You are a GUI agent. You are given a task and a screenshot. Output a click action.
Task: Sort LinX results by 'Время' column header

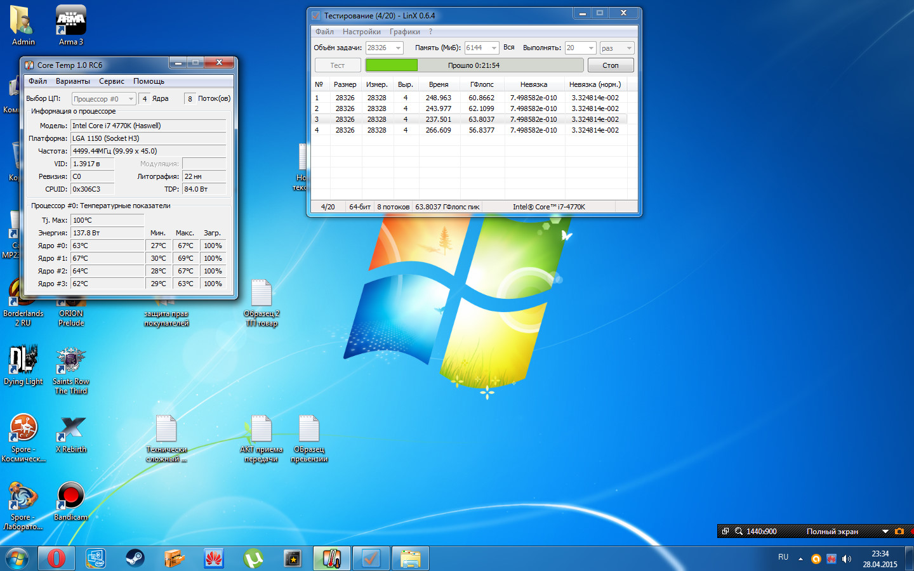click(x=439, y=84)
